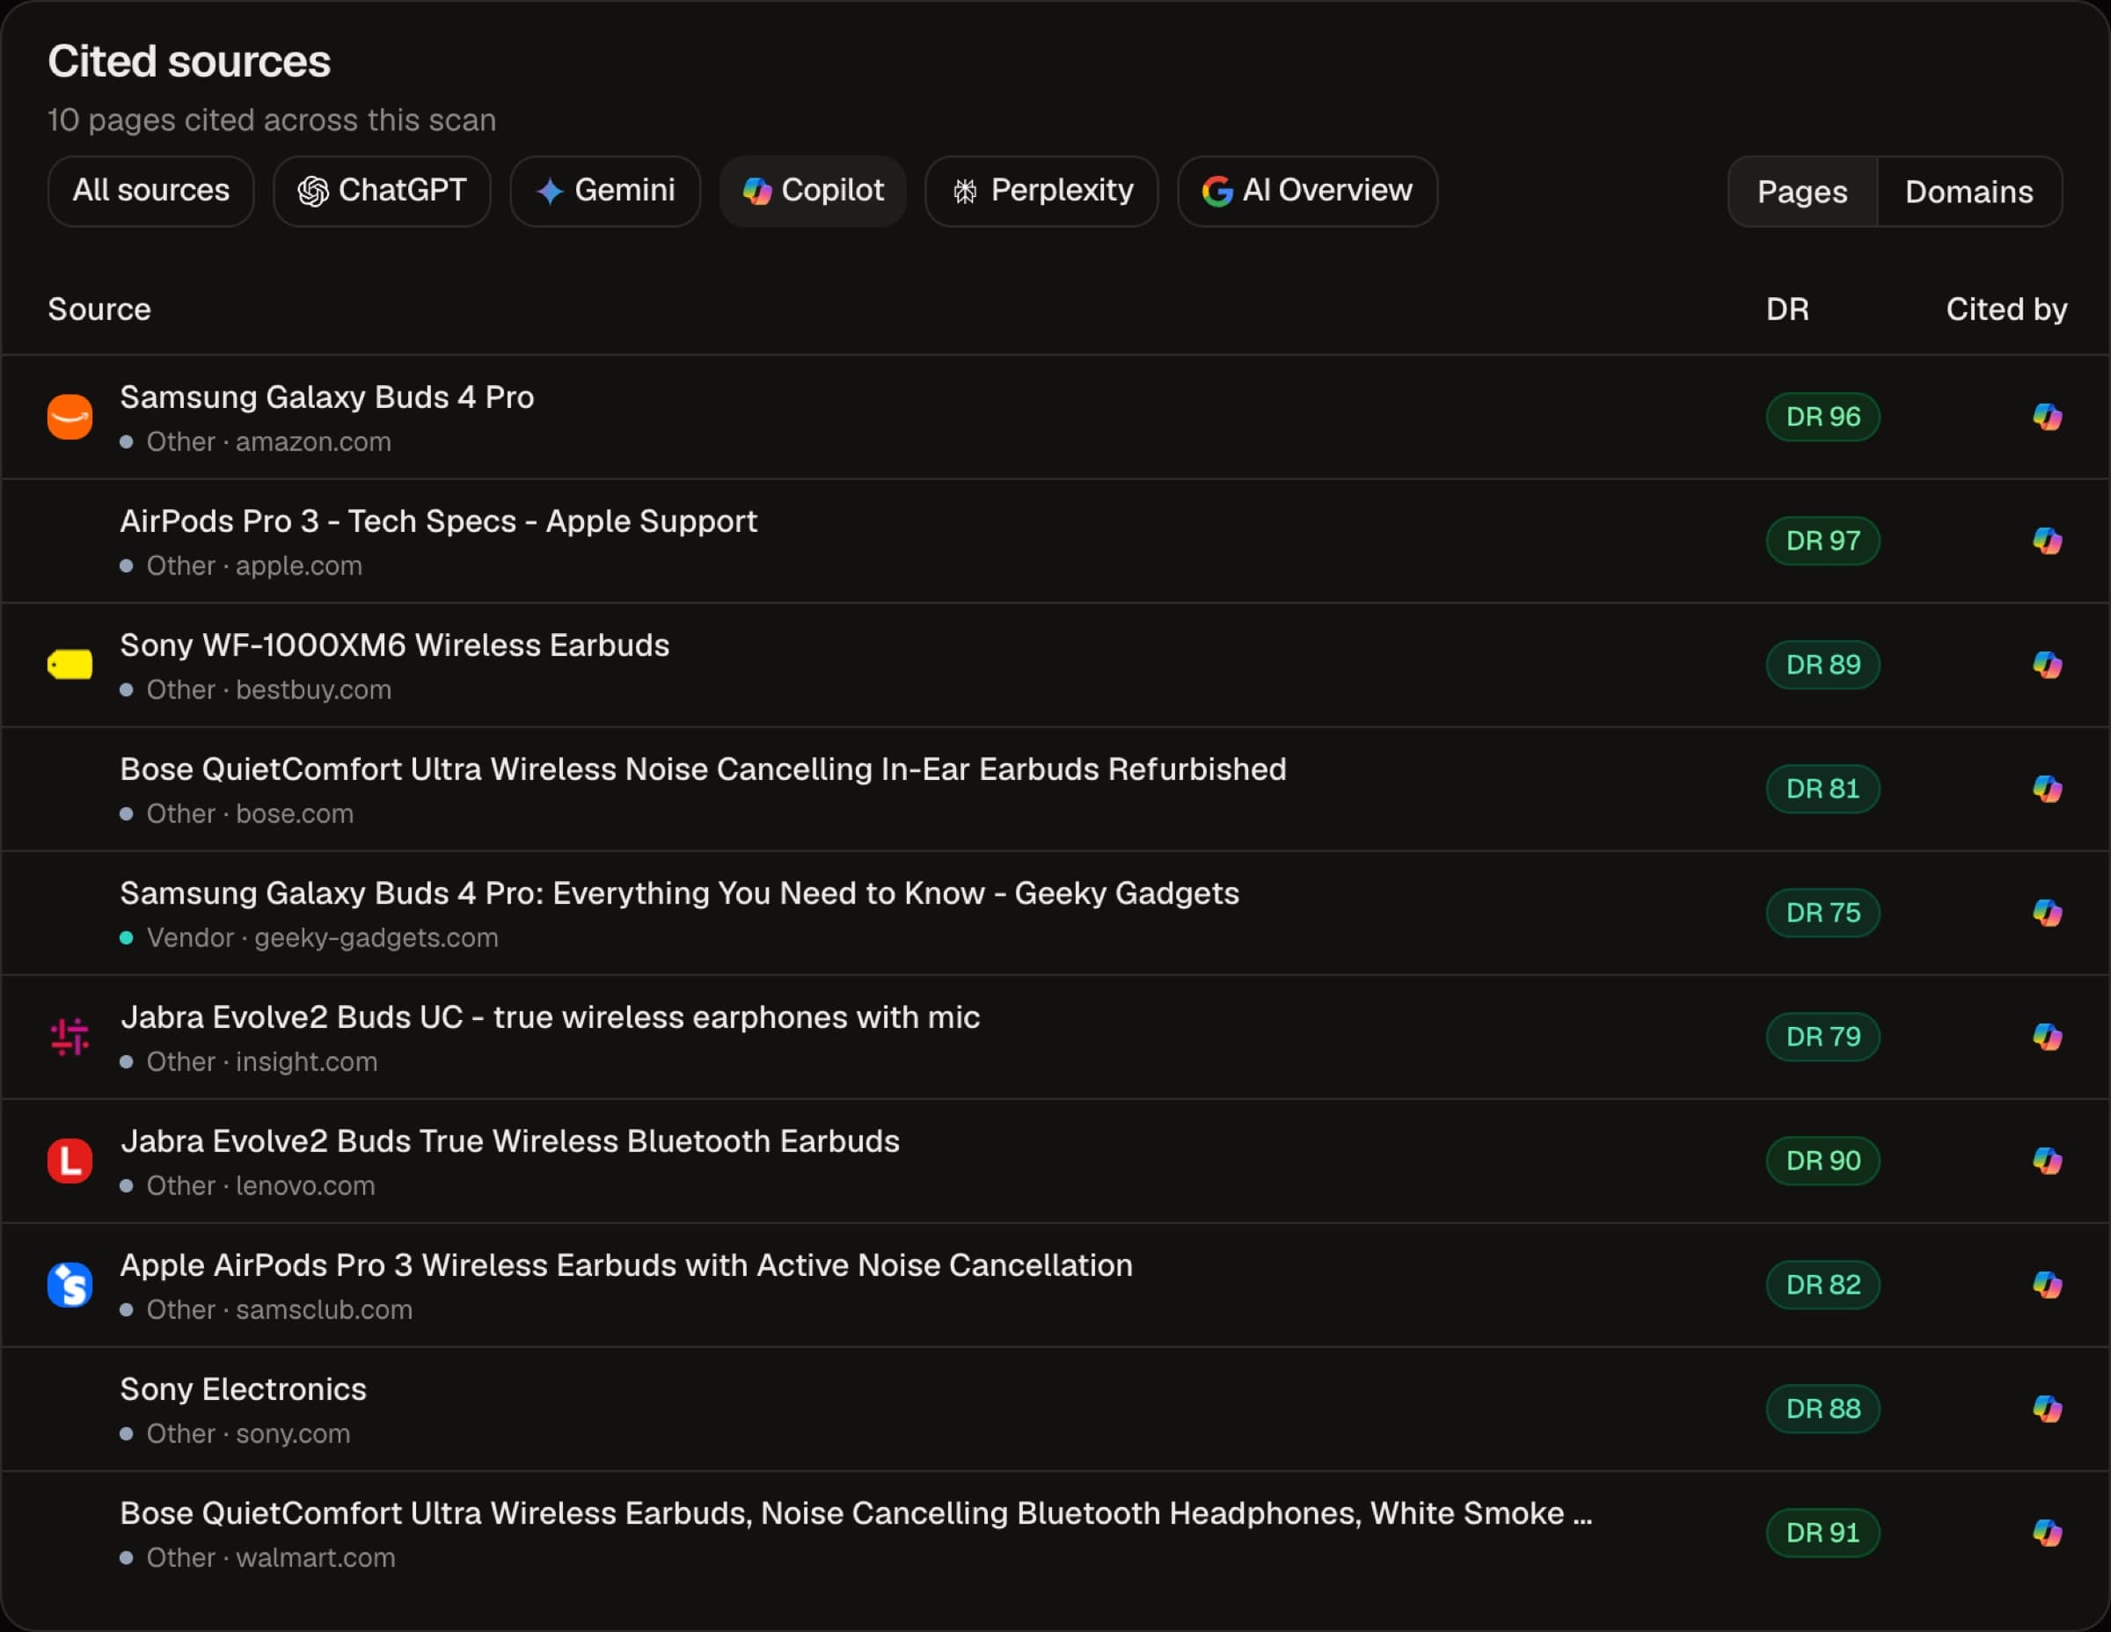Open the Jabra Evolve2 Buds UC source

click(x=550, y=1017)
